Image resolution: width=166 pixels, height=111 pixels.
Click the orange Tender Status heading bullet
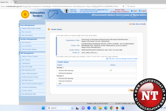pos(49,29)
